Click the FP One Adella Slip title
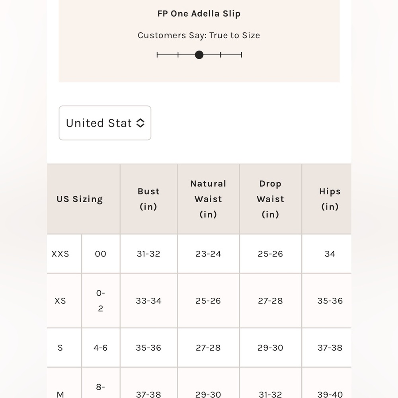Screen dimensions: 398x398 199,14
